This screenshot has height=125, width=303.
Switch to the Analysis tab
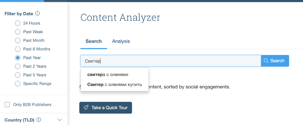click(121, 41)
